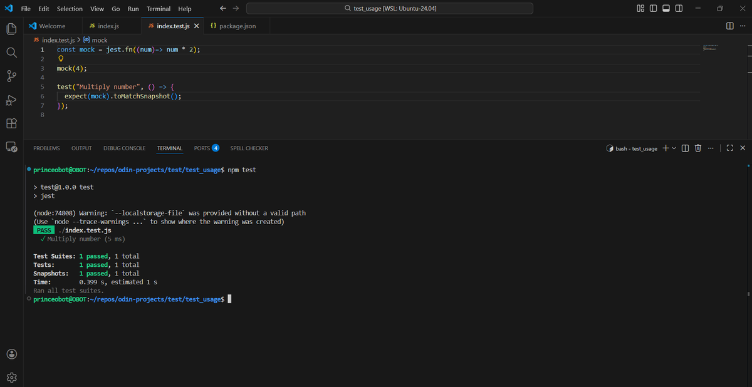Open the Edit menu
The height and width of the screenshot is (387, 752).
click(x=44, y=9)
